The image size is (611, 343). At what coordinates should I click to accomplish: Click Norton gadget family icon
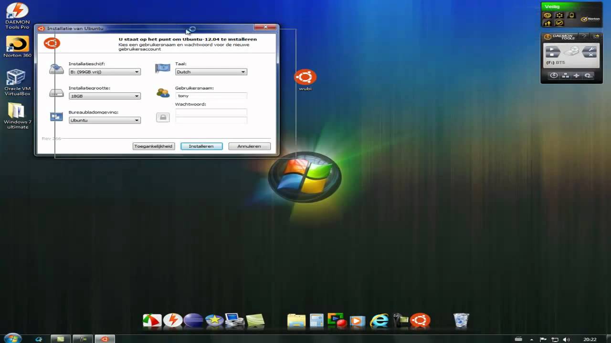coord(548,23)
